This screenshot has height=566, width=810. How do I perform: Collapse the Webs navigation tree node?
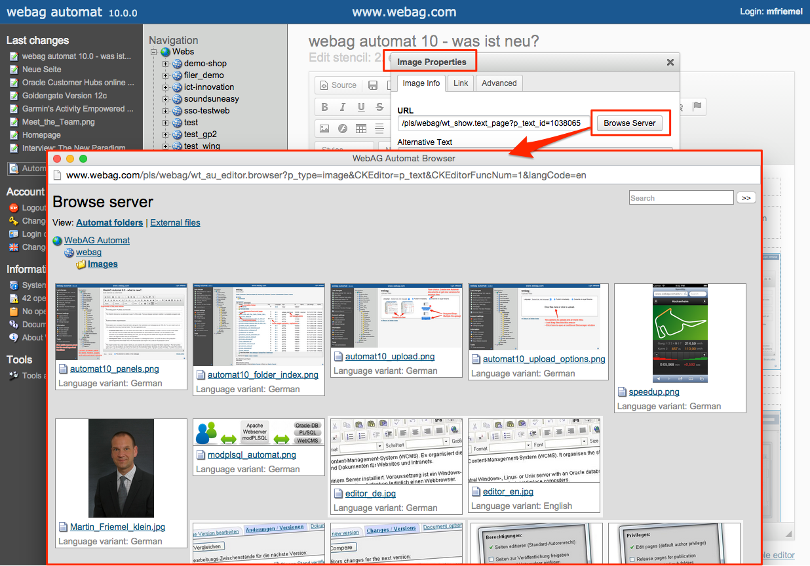(x=154, y=52)
